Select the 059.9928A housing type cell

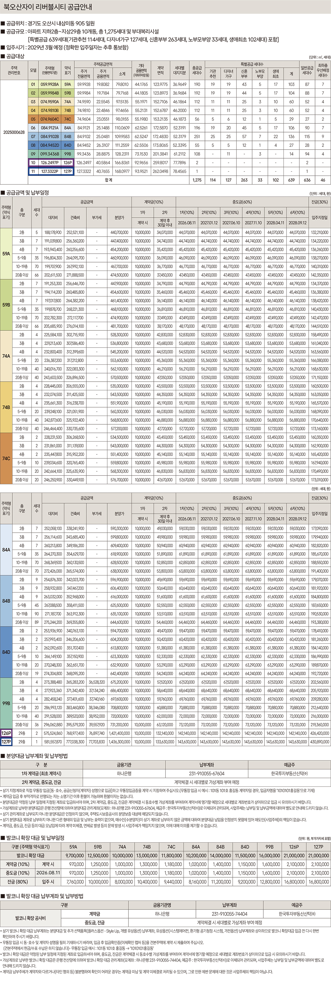pos(49,84)
